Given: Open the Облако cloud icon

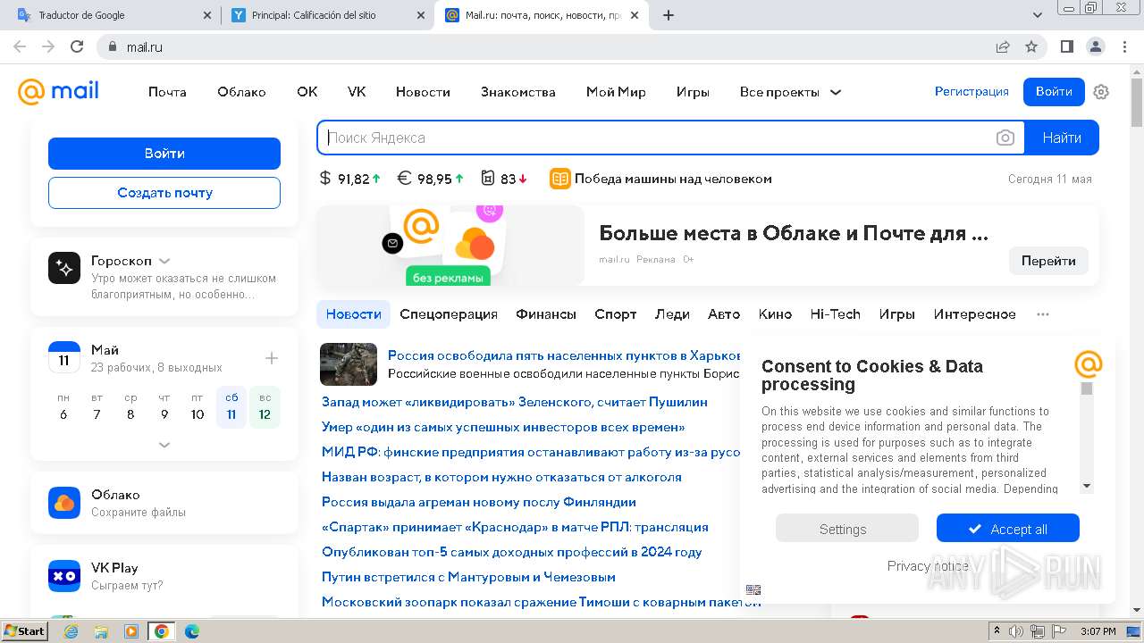Looking at the screenshot, I should pyautogui.click(x=64, y=503).
